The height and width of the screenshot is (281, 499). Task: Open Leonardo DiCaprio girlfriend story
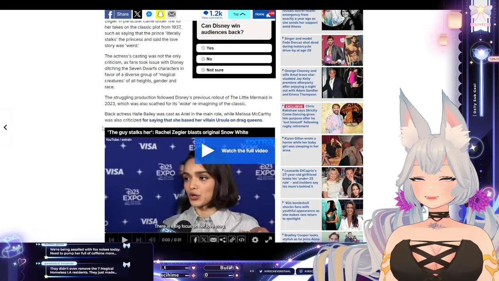coord(301,179)
